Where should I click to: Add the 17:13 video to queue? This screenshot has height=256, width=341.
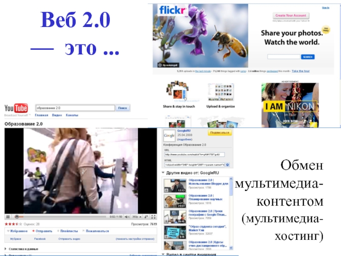(x=166, y=190)
